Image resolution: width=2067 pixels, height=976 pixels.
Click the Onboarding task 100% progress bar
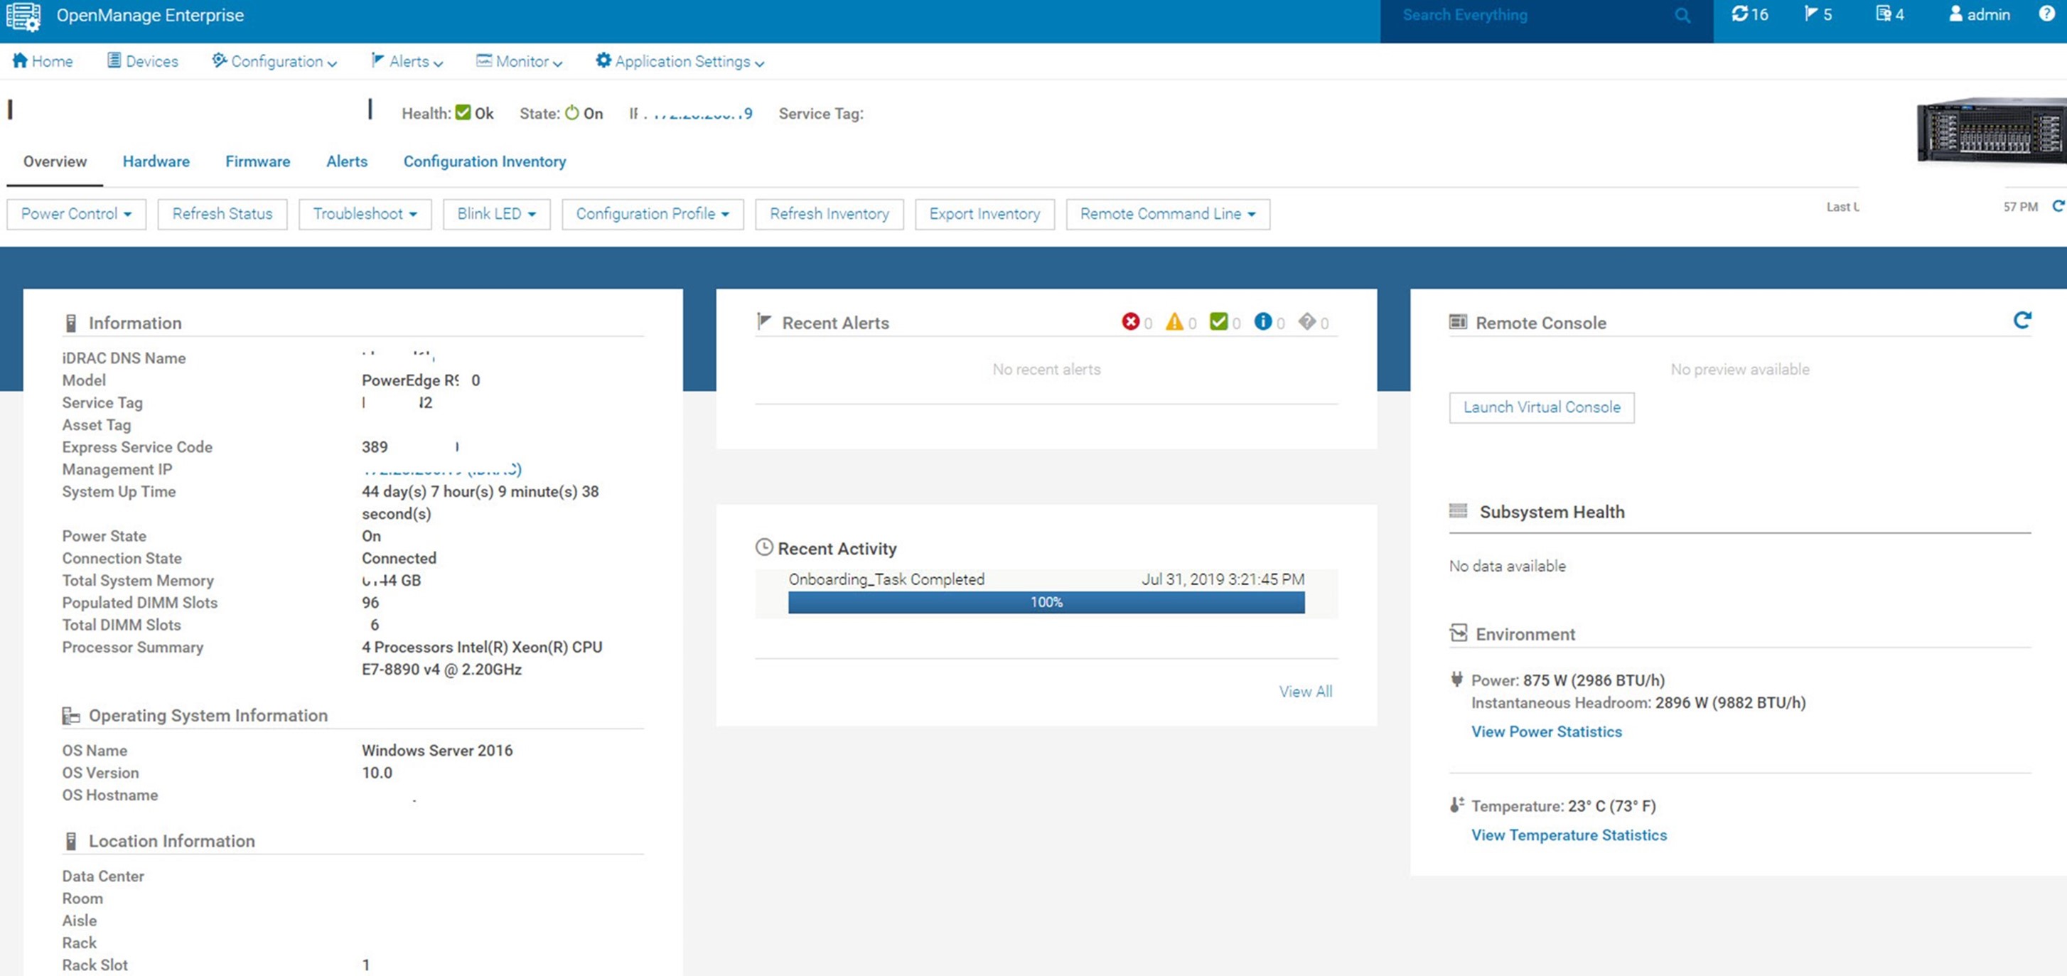click(1046, 602)
